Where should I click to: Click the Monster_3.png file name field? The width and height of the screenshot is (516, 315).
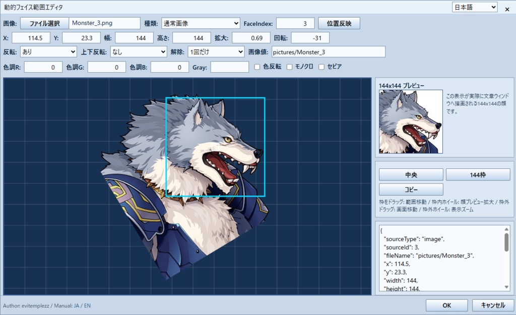pyautogui.click(x=104, y=23)
